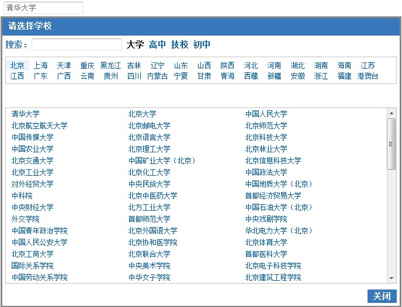The width and height of the screenshot is (402, 307).
Task: Click 中华女子学院 school link
Action: pos(149,277)
